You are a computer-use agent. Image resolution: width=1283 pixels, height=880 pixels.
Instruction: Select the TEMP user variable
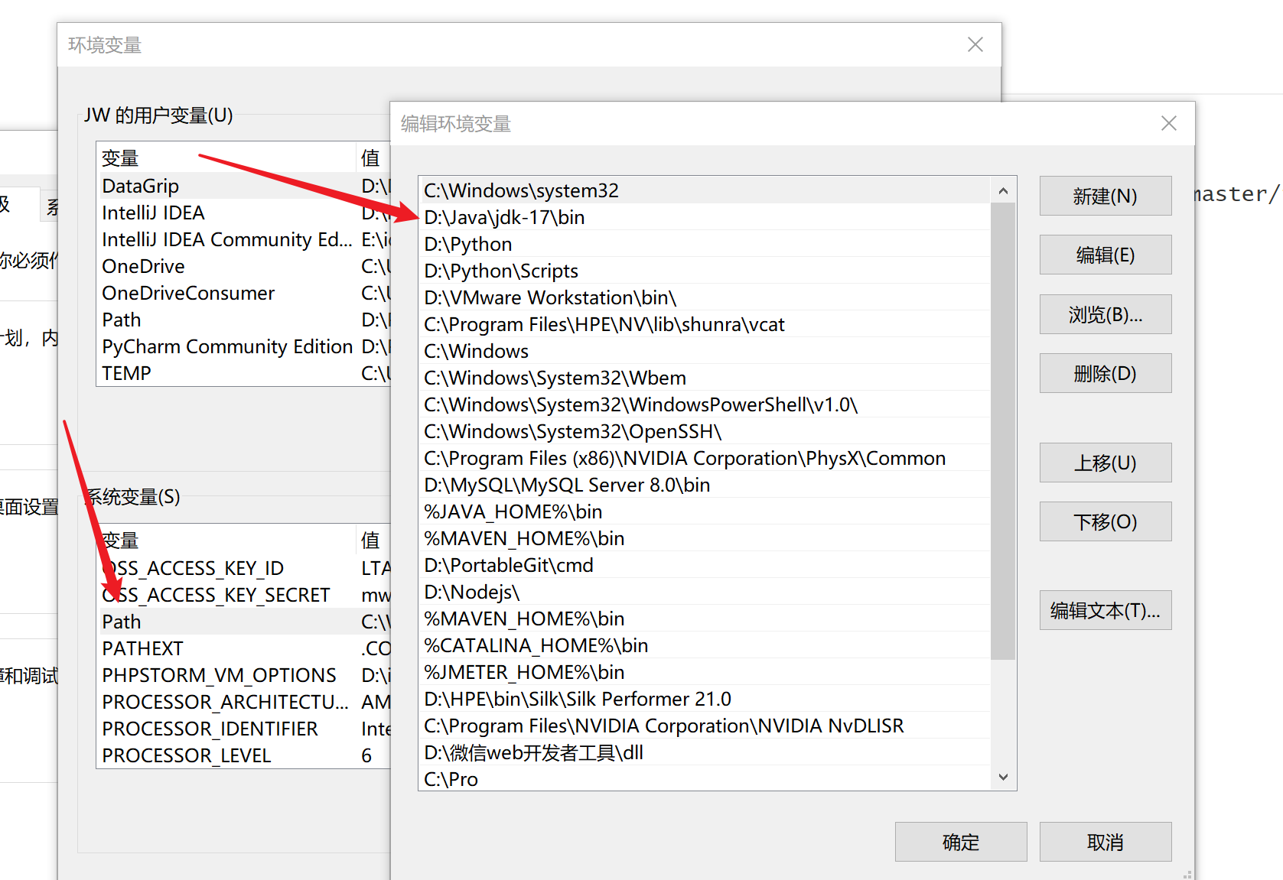pos(243,373)
